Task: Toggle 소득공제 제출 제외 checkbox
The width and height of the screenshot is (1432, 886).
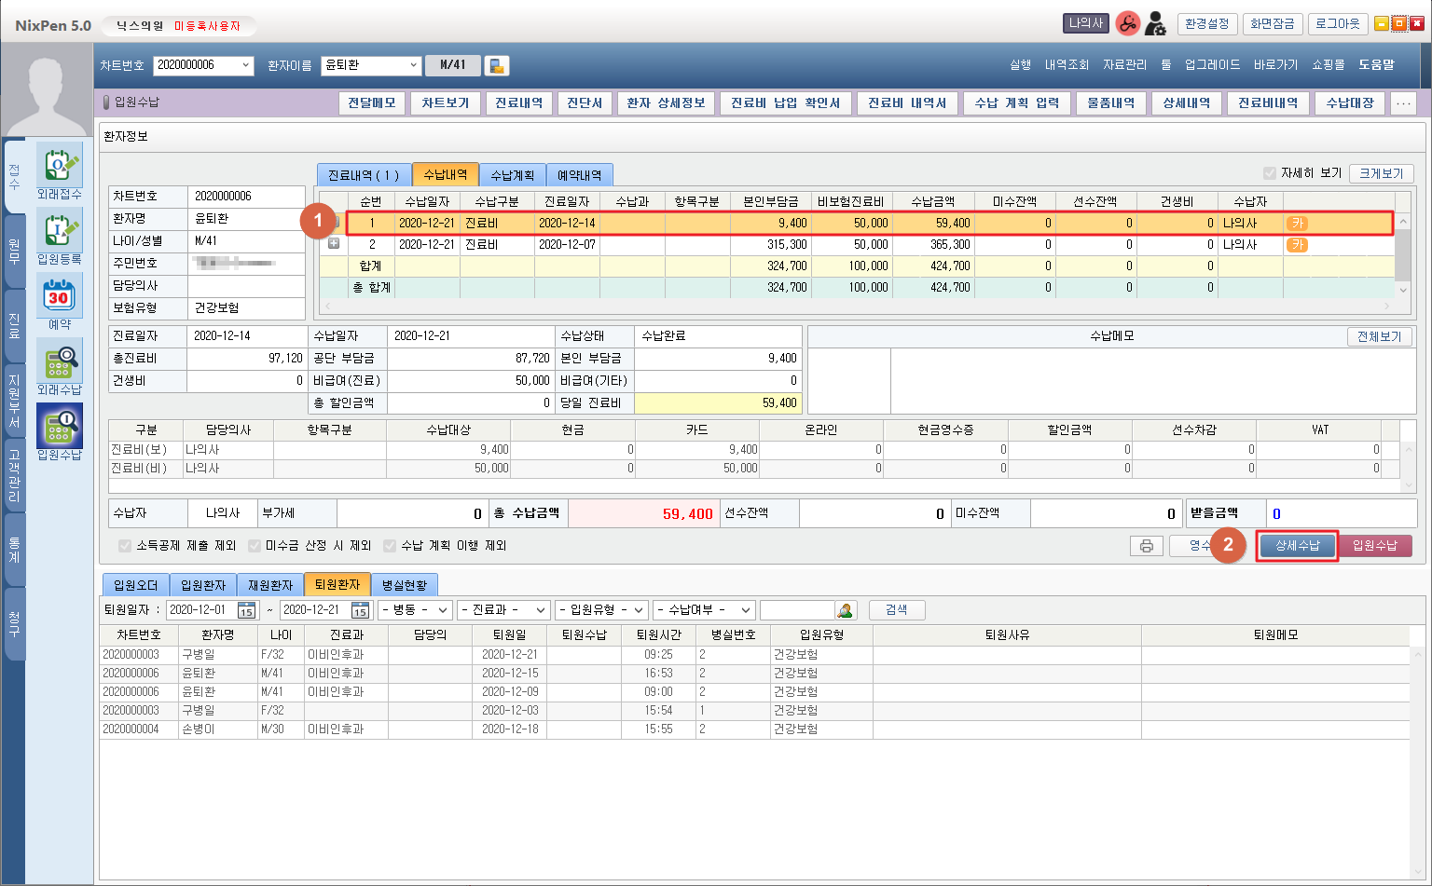Action: [125, 546]
